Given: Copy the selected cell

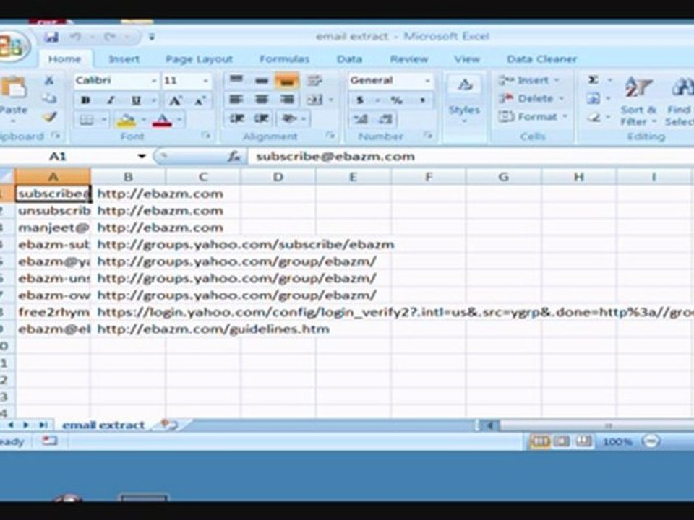Looking at the screenshot, I should click(x=50, y=99).
